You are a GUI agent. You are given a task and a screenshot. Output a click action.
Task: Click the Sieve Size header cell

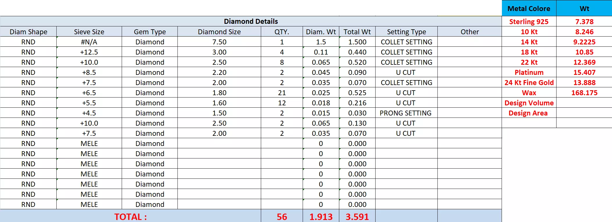(89, 32)
